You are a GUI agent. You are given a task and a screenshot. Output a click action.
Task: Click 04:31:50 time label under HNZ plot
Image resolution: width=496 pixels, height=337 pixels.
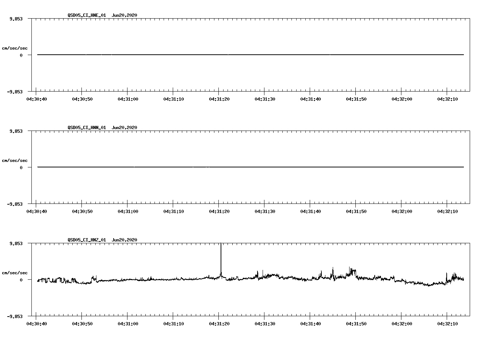pos(356,324)
